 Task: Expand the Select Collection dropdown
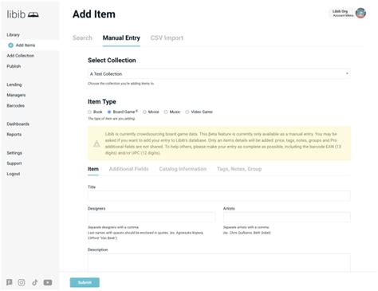219,73
